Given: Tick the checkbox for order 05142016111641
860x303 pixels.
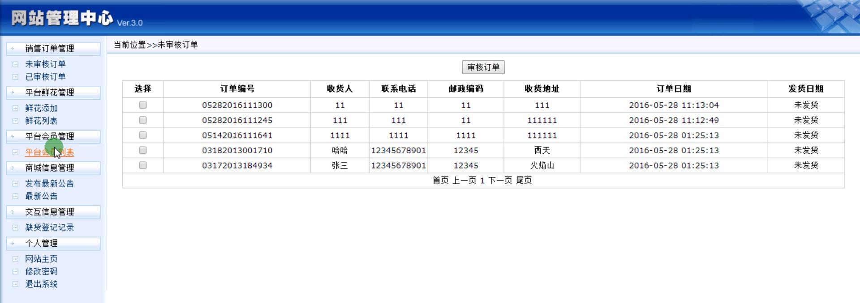Looking at the screenshot, I should click(x=143, y=135).
